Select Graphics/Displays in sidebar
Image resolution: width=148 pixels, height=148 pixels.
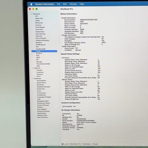[x=42, y=40]
